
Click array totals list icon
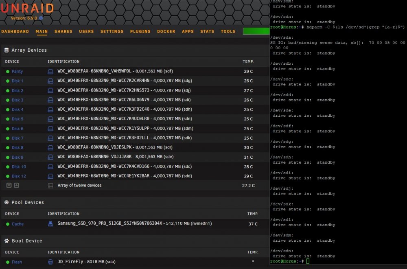tap(50, 186)
